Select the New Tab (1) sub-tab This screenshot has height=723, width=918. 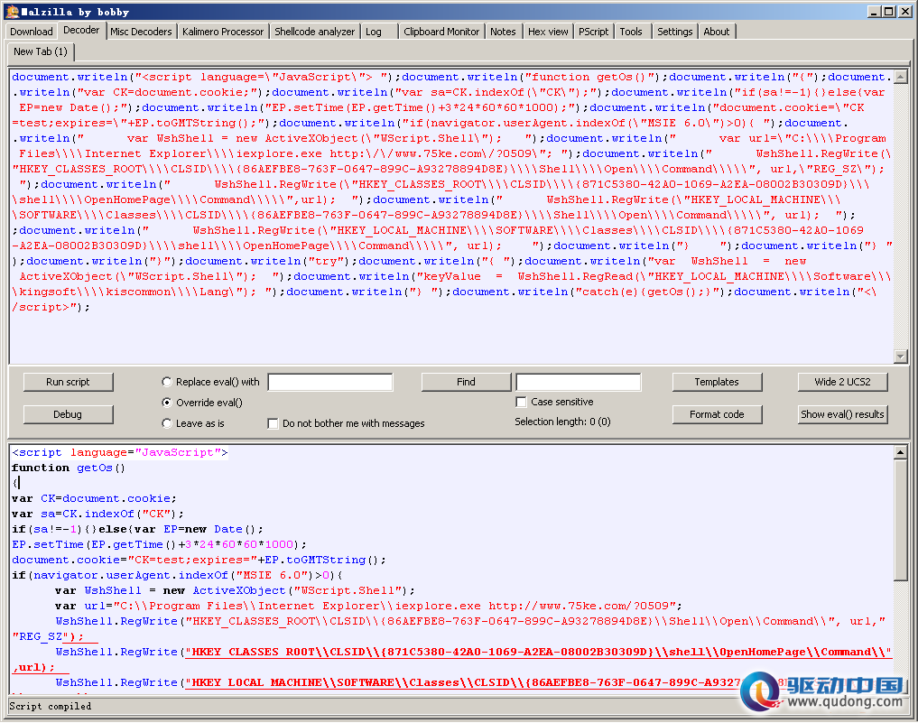41,51
